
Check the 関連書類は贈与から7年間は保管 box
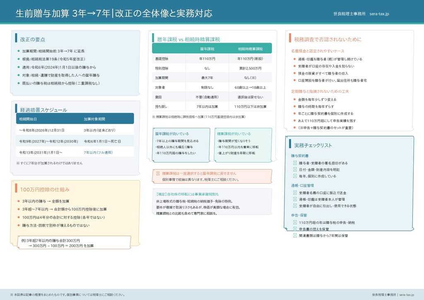[x=295, y=235]
